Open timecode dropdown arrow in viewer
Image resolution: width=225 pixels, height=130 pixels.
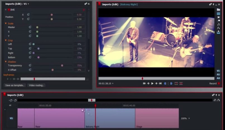[x=113, y=84]
